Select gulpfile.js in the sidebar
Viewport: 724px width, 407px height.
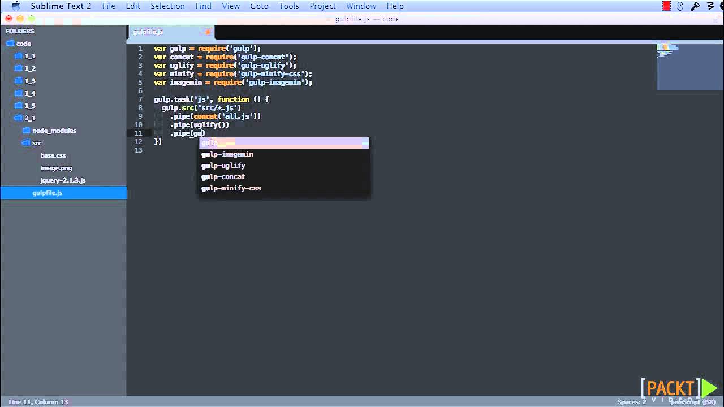pos(63,193)
